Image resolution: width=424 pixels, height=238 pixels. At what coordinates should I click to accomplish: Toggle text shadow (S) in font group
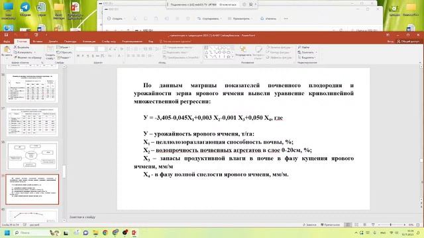tap(93, 56)
